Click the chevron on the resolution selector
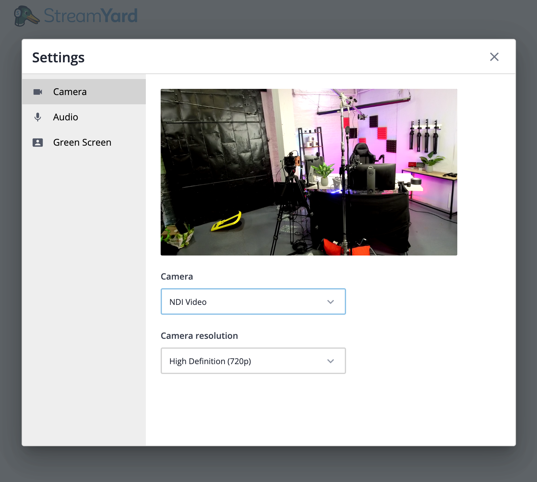 click(x=331, y=361)
